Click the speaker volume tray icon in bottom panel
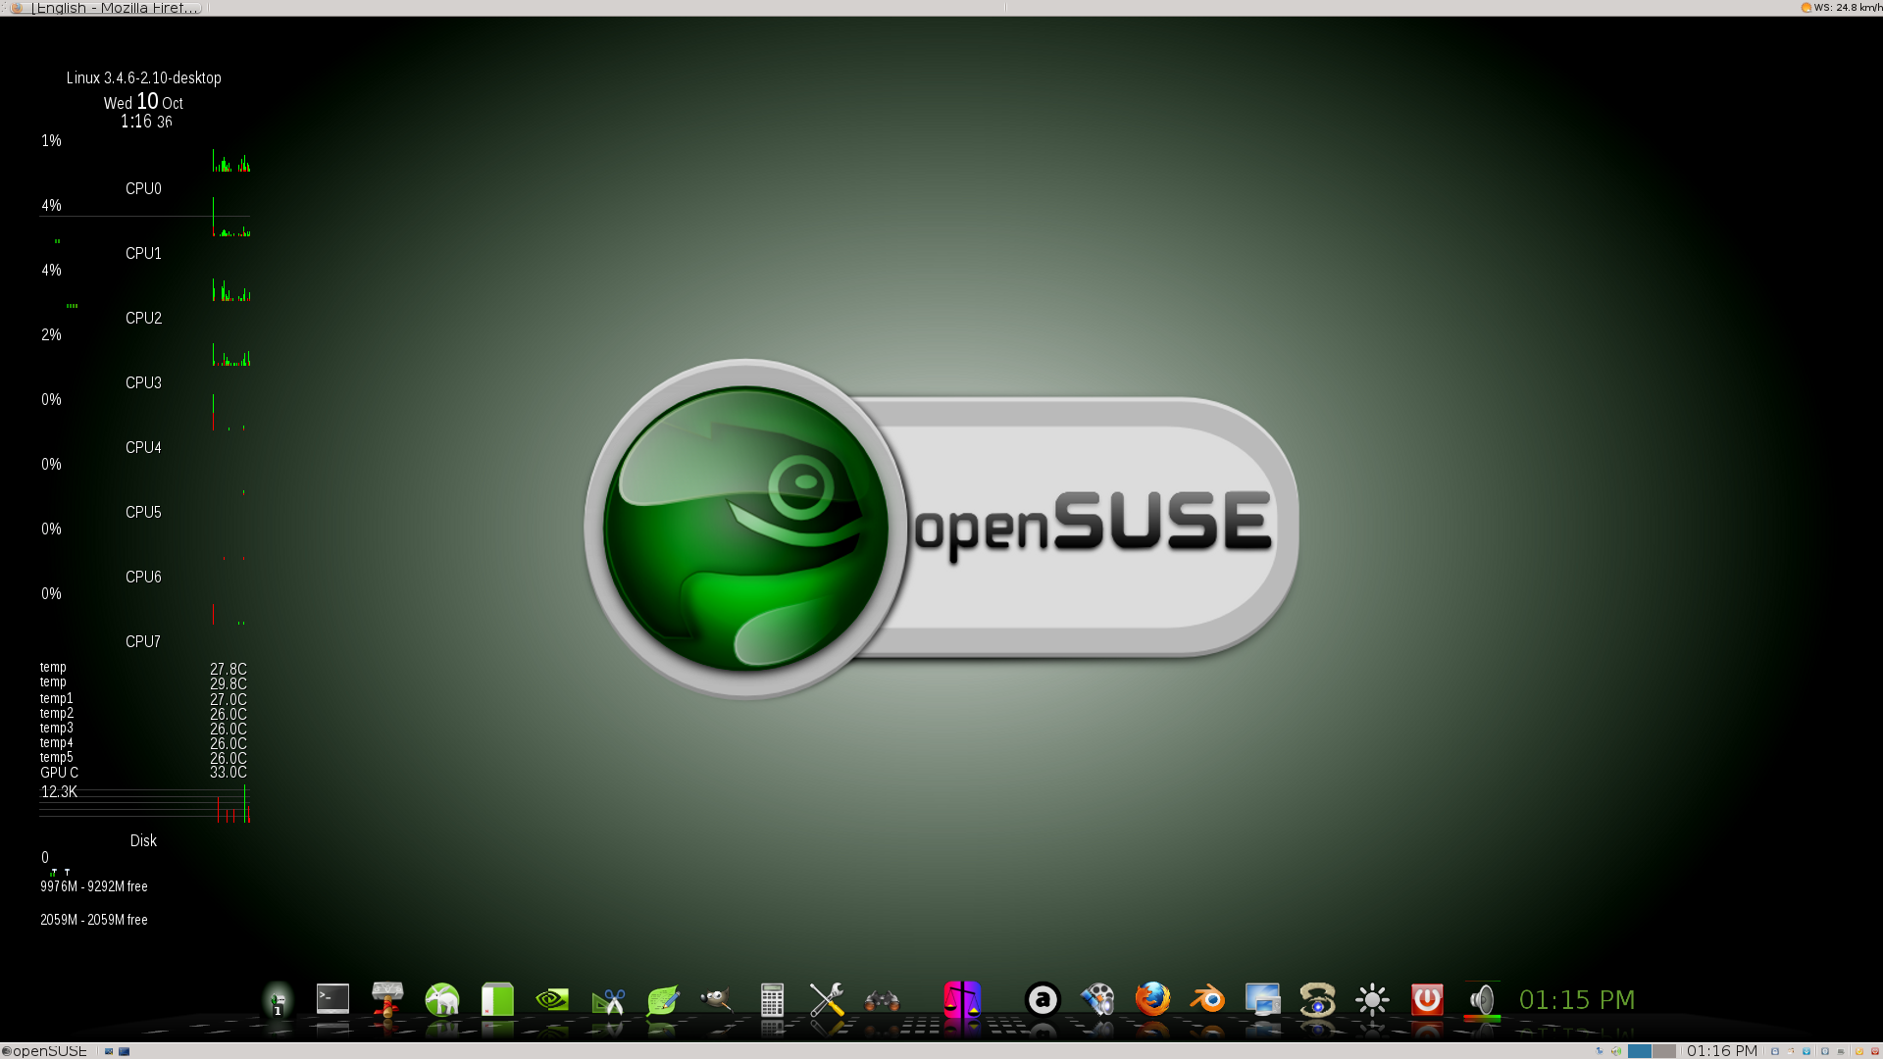This screenshot has width=1883, height=1059. click(x=1616, y=1051)
